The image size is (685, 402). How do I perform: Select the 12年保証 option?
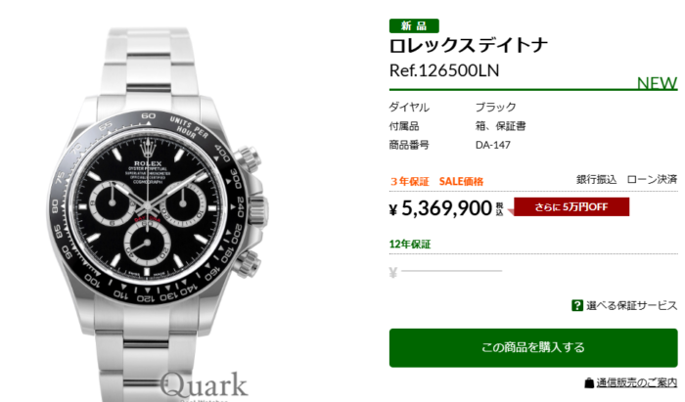410,244
